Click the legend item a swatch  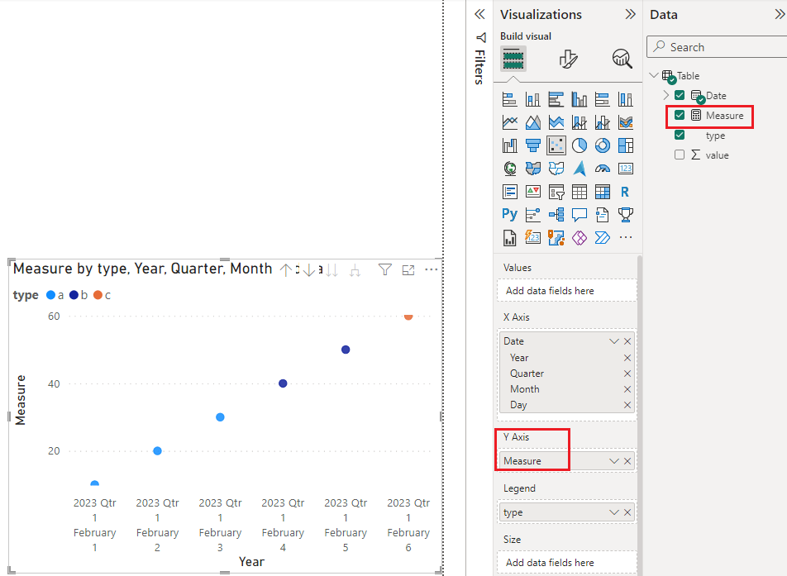(50, 295)
